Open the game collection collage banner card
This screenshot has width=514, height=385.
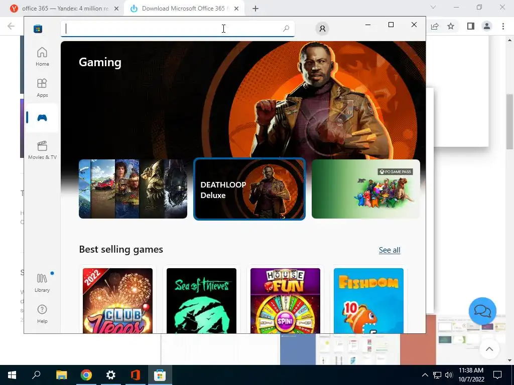133,189
